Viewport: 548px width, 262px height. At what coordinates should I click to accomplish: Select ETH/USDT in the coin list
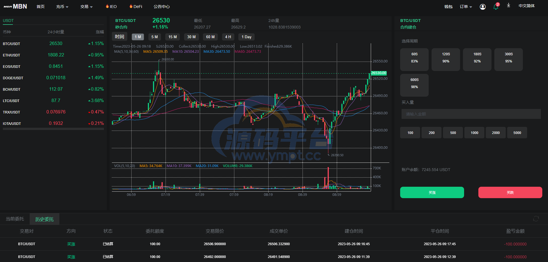pyautogui.click(x=53, y=55)
